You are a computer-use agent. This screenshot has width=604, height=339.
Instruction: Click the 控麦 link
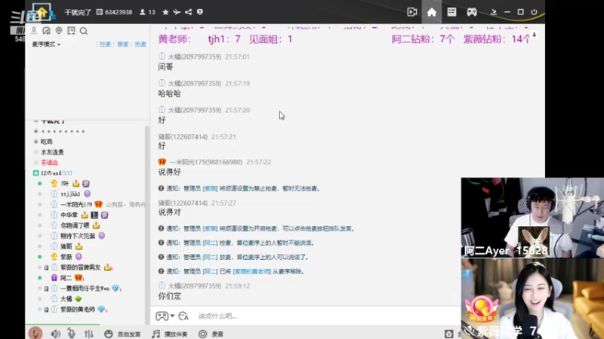click(x=105, y=44)
